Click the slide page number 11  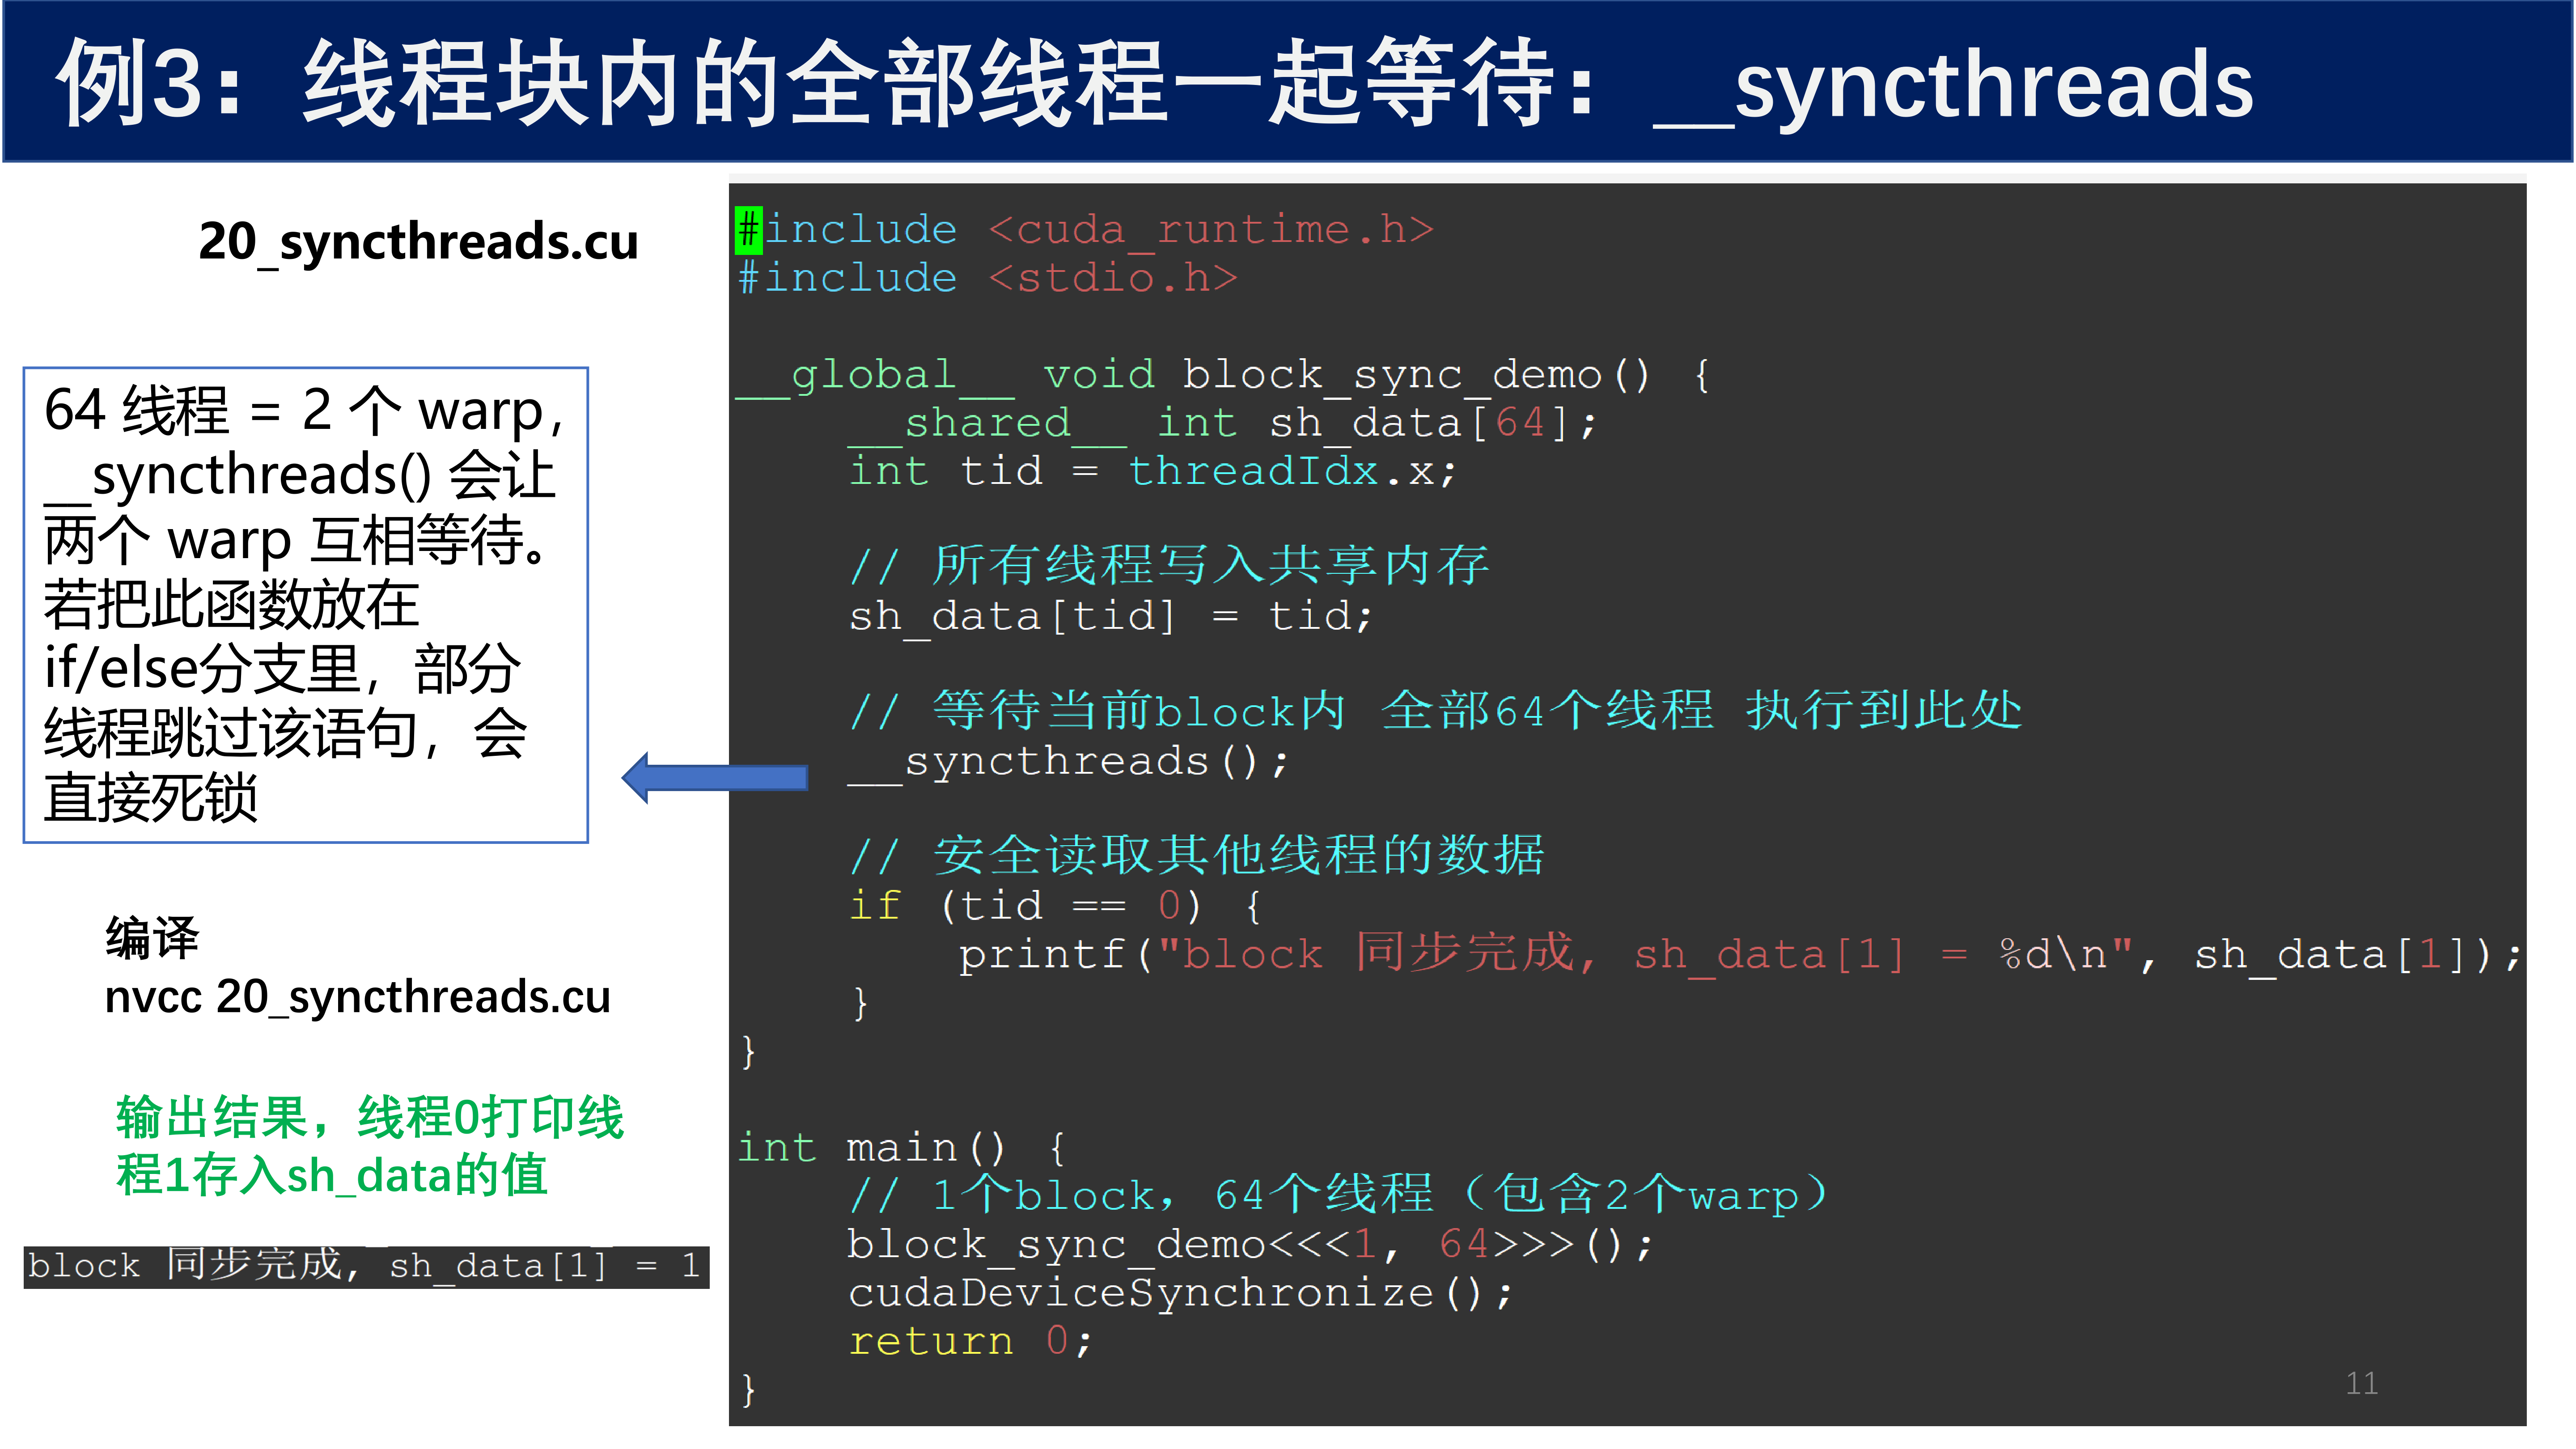point(2361,1384)
